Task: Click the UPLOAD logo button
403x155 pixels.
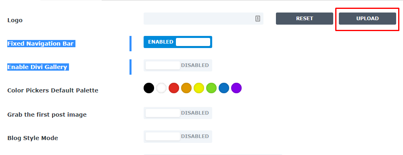Action: click(x=367, y=19)
